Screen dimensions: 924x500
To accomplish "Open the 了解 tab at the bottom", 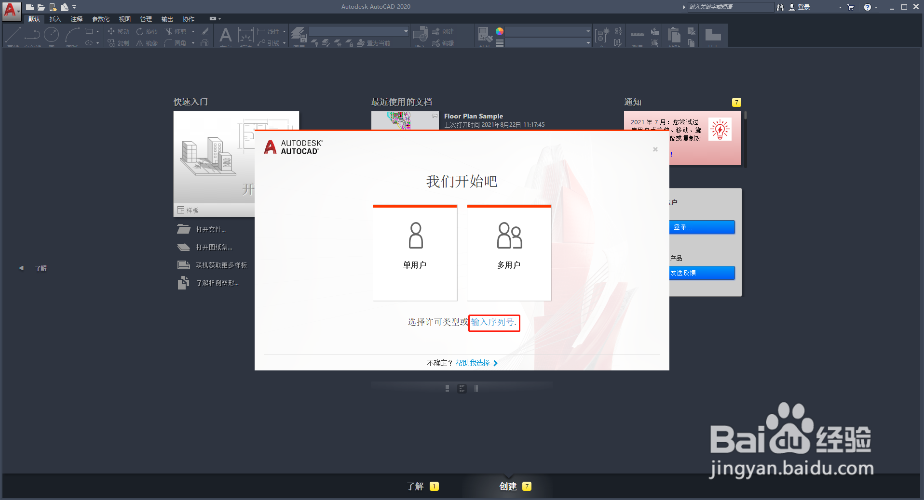I will pos(422,487).
